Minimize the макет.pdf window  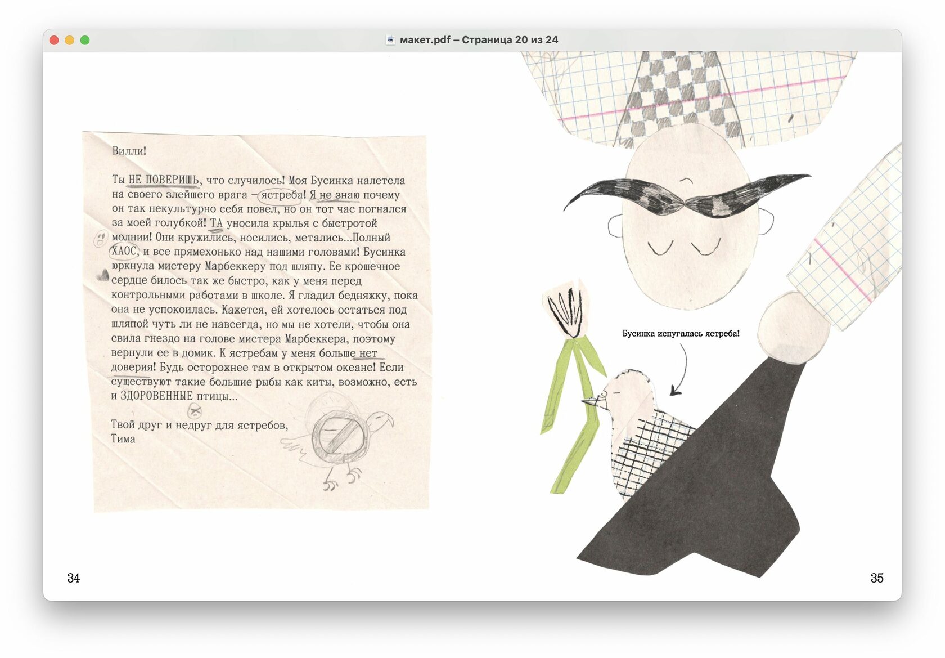tap(70, 40)
